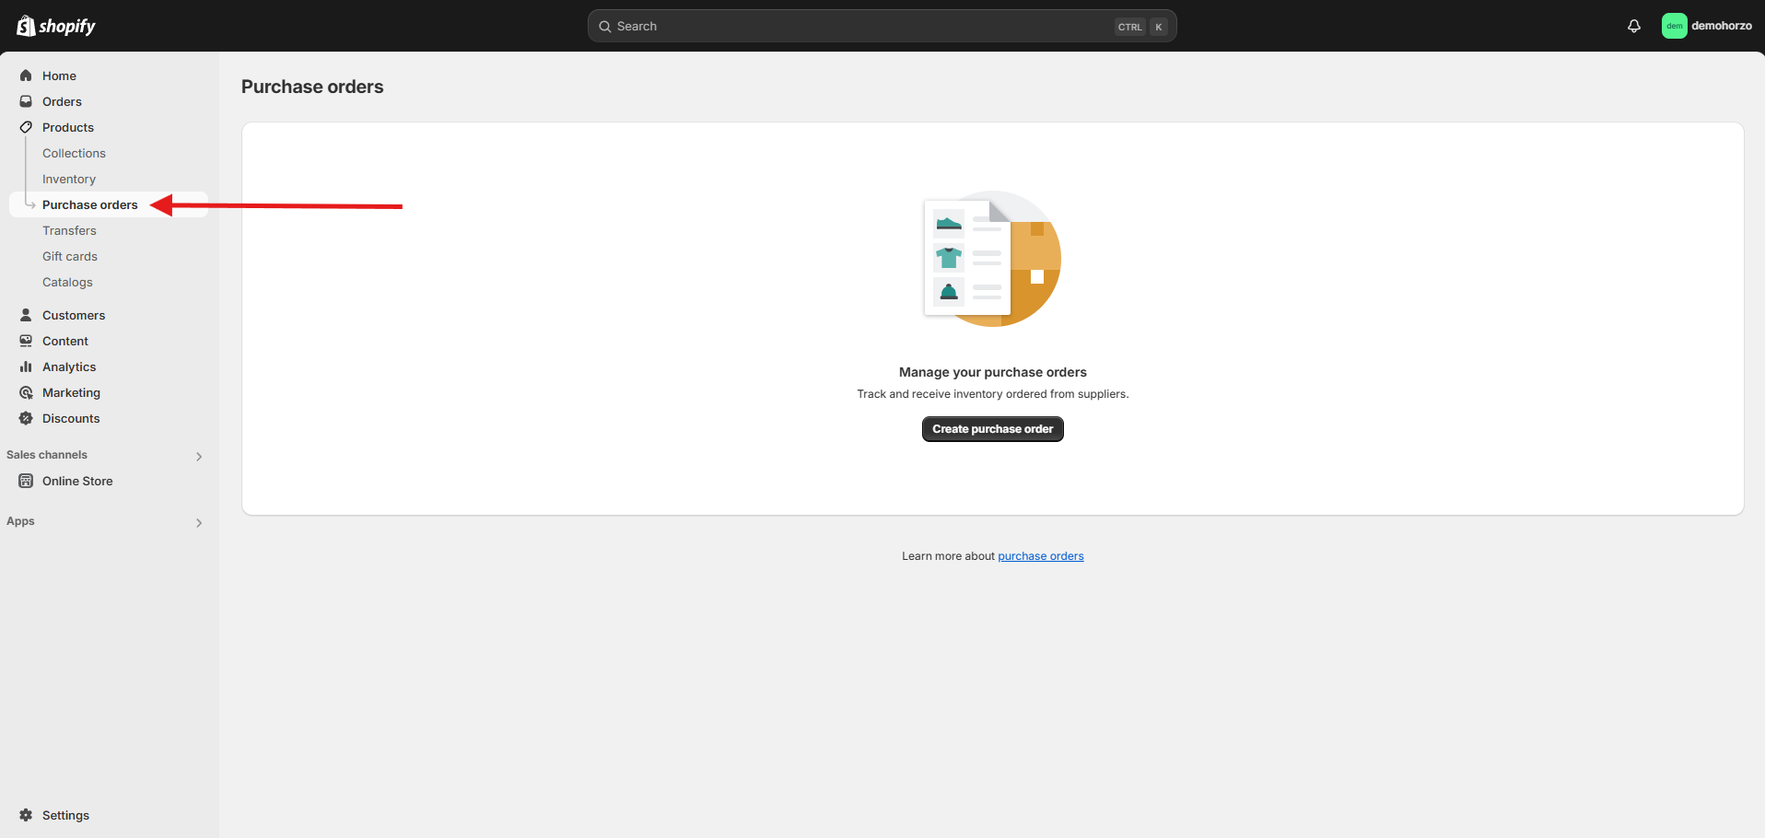
Task: Select Gift cards from the sidebar
Action: coord(70,256)
